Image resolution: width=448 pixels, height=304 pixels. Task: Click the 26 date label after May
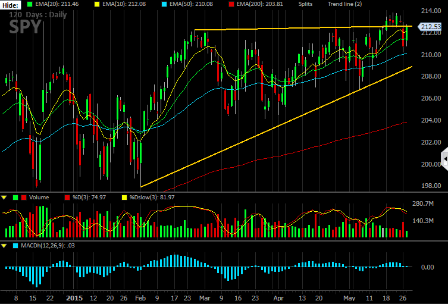[x=403, y=298]
